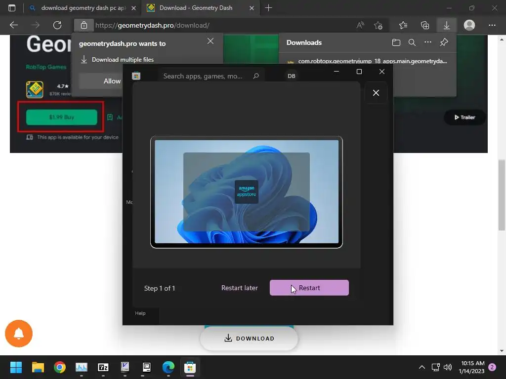Refresh the geometrydash.pro page

click(57, 25)
